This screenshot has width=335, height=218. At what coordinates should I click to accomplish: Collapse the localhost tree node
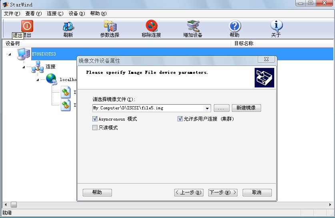pyautogui.click(x=38, y=80)
